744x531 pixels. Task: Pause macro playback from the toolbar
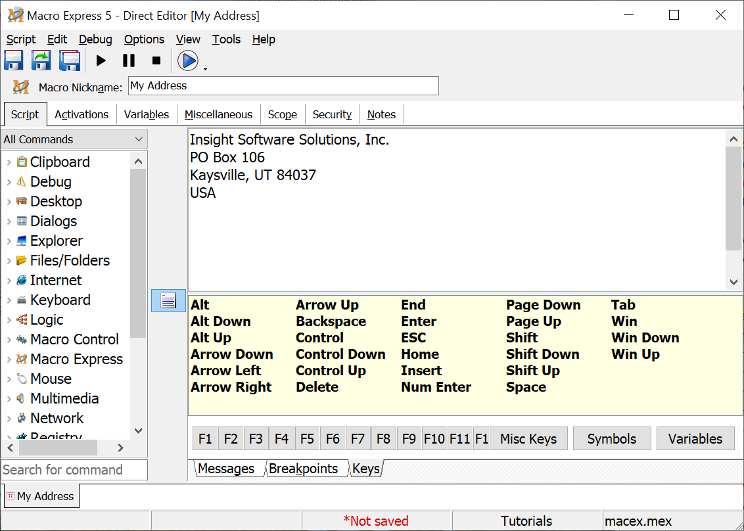pyautogui.click(x=129, y=60)
